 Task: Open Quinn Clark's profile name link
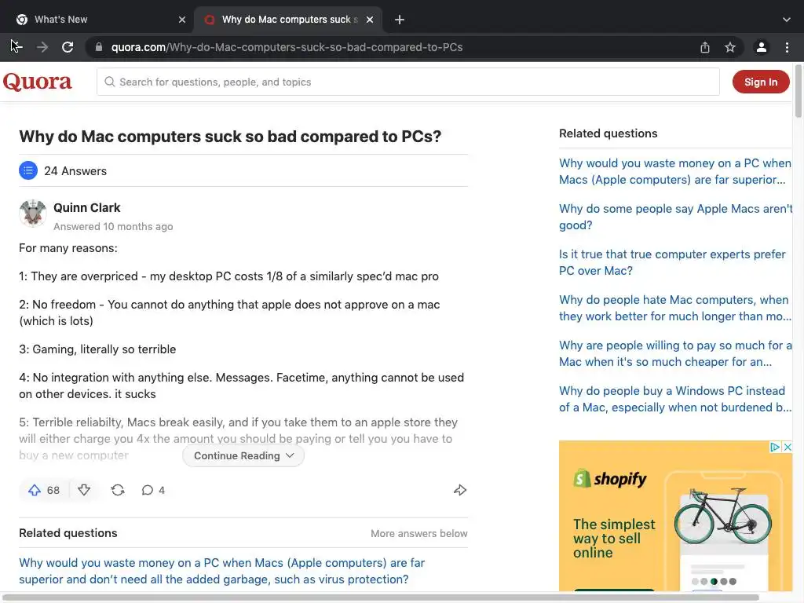[86, 207]
